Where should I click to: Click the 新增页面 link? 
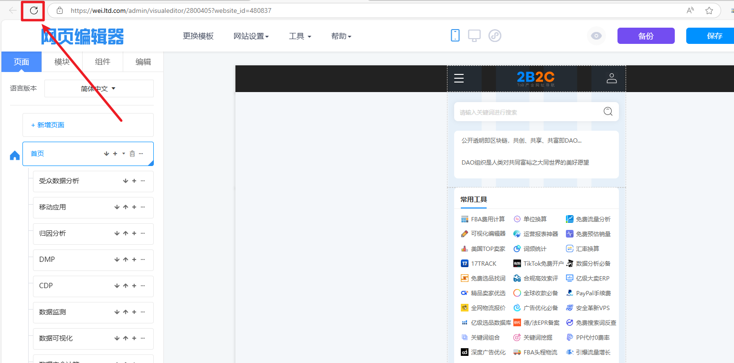click(48, 125)
